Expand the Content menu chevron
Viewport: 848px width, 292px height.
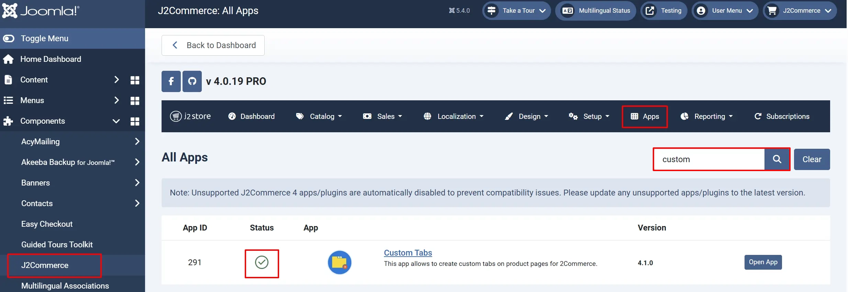click(x=117, y=80)
